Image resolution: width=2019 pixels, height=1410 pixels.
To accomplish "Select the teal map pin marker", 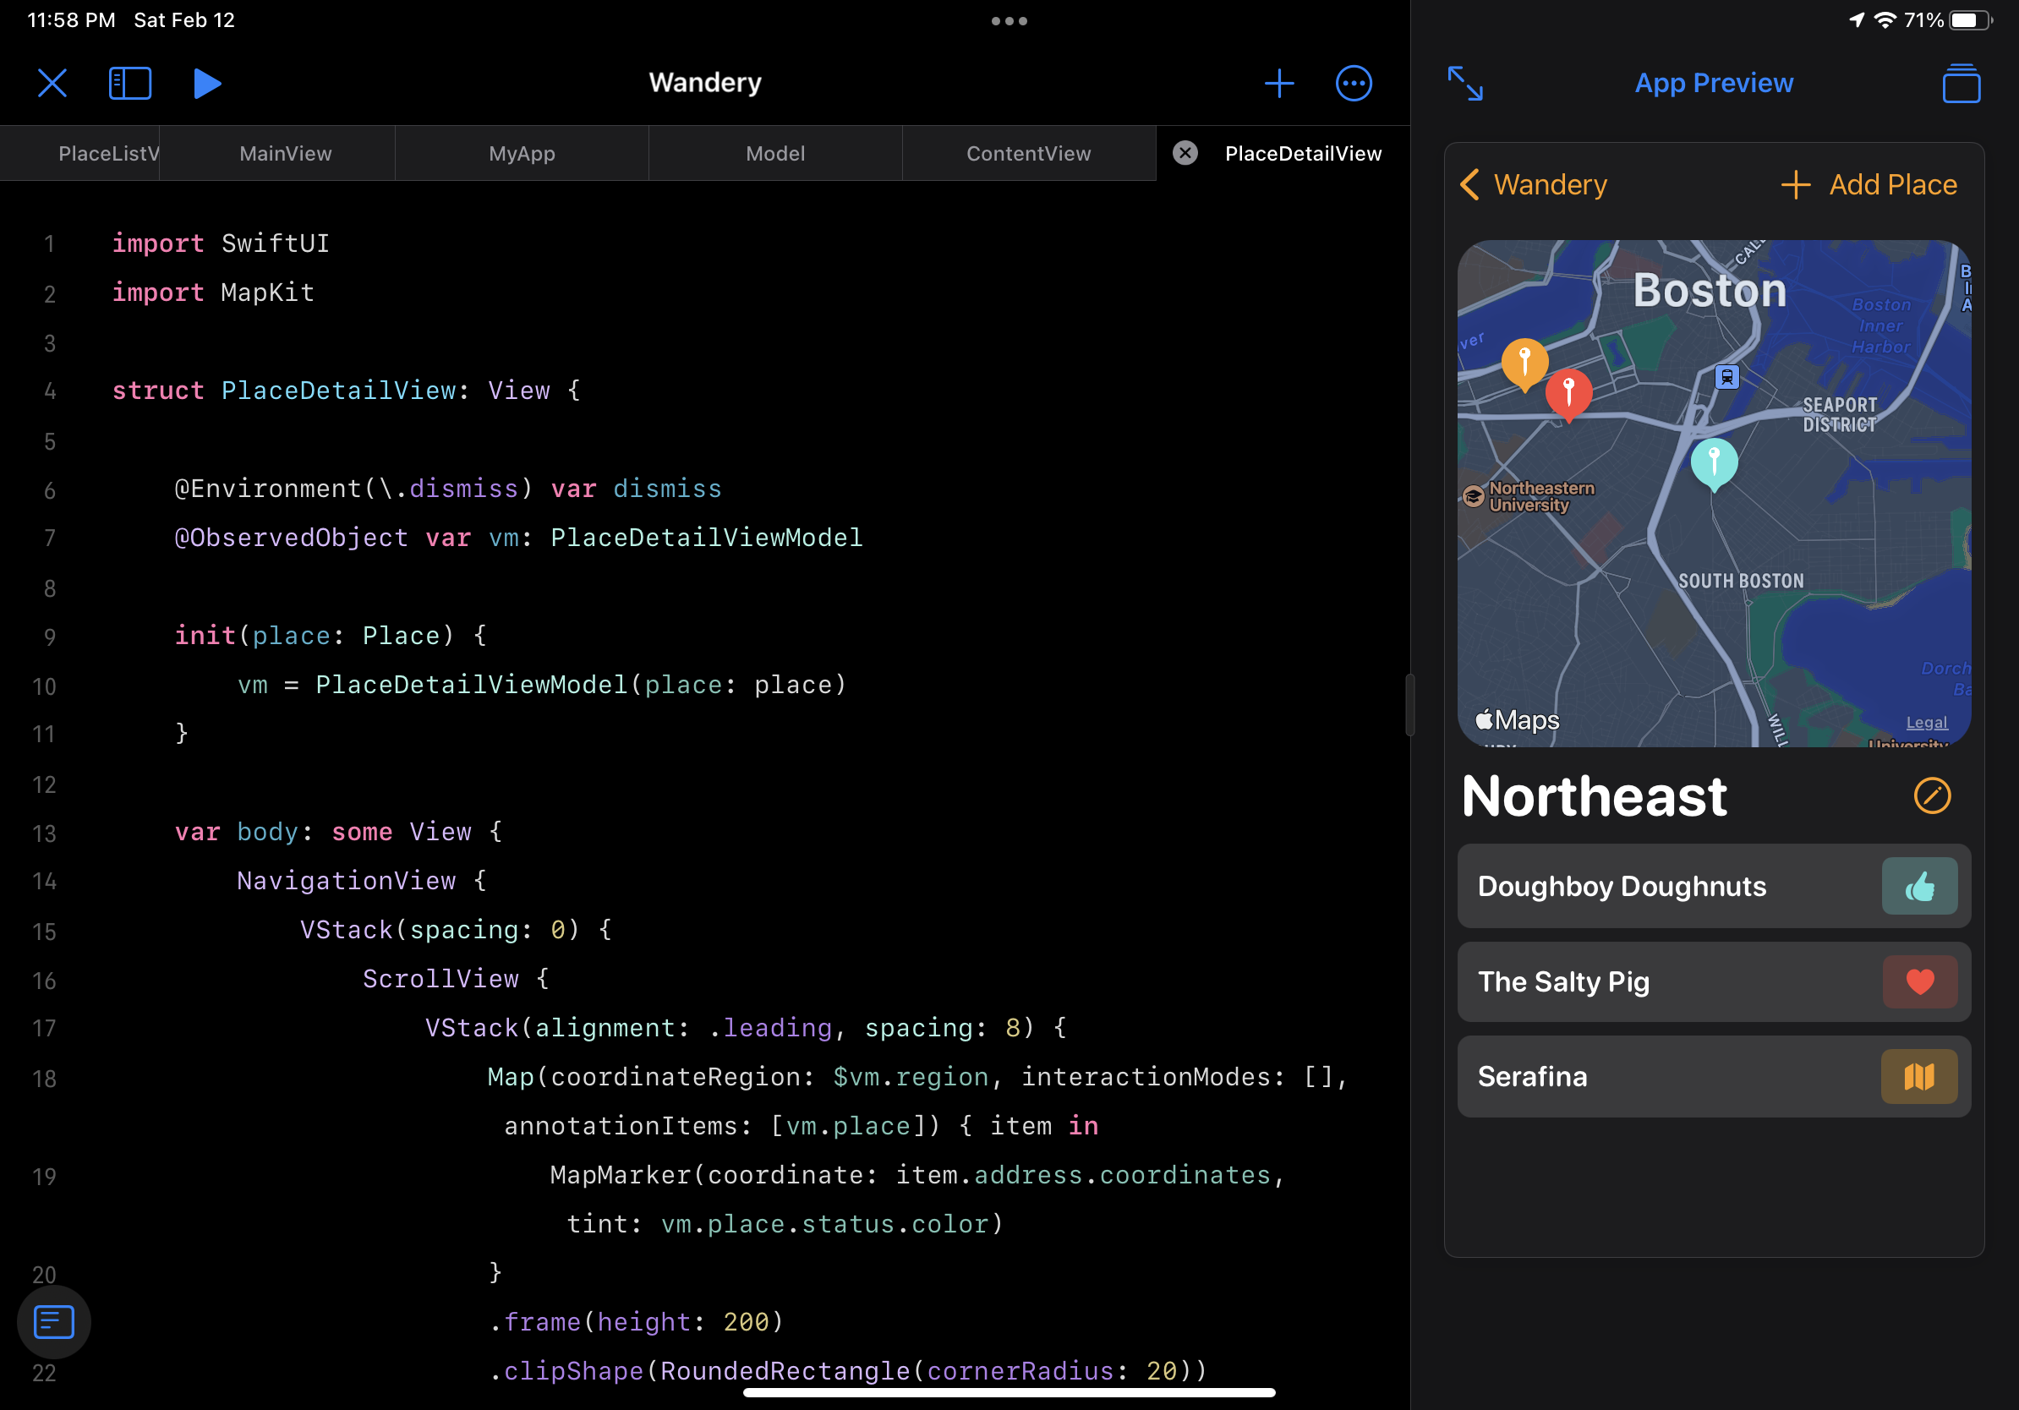I will [x=1714, y=461].
